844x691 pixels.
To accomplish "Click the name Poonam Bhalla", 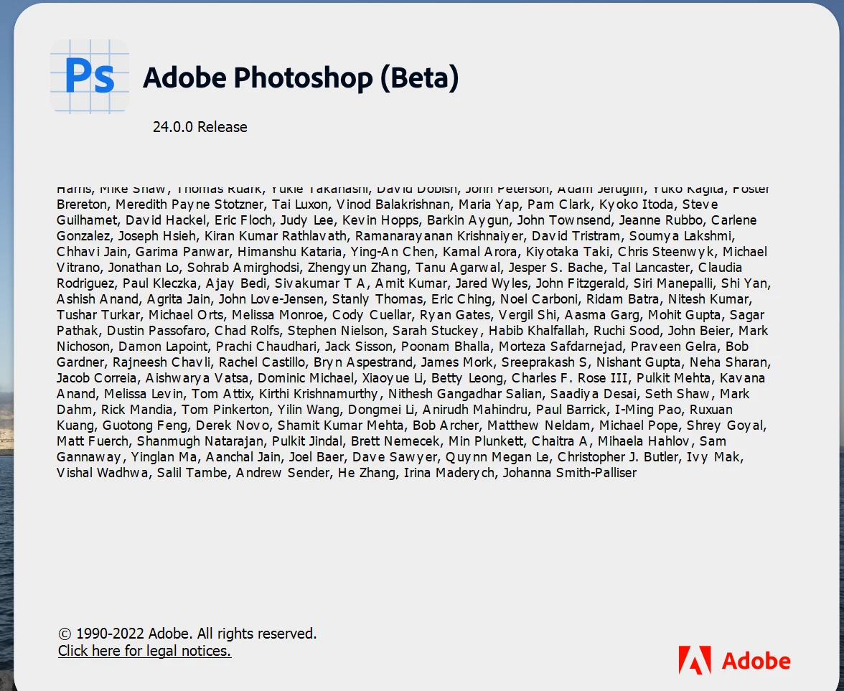I will tap(445, 347).
